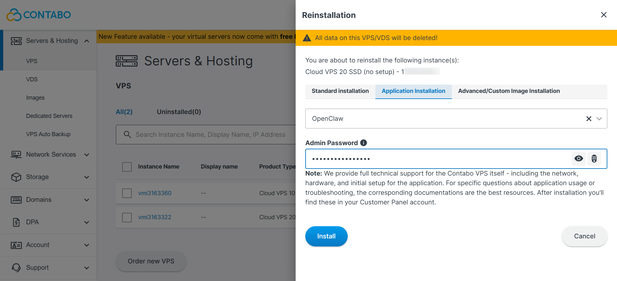Click the Instance Name column header

pyautogui.click(x=159, y=167)
